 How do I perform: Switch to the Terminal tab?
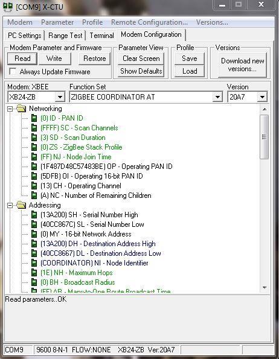pos(101,36)
